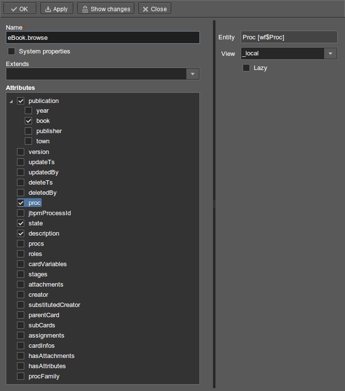Select the 'book' attribute label
This screenshot has height=391, width=345.
tap(43, 121)
